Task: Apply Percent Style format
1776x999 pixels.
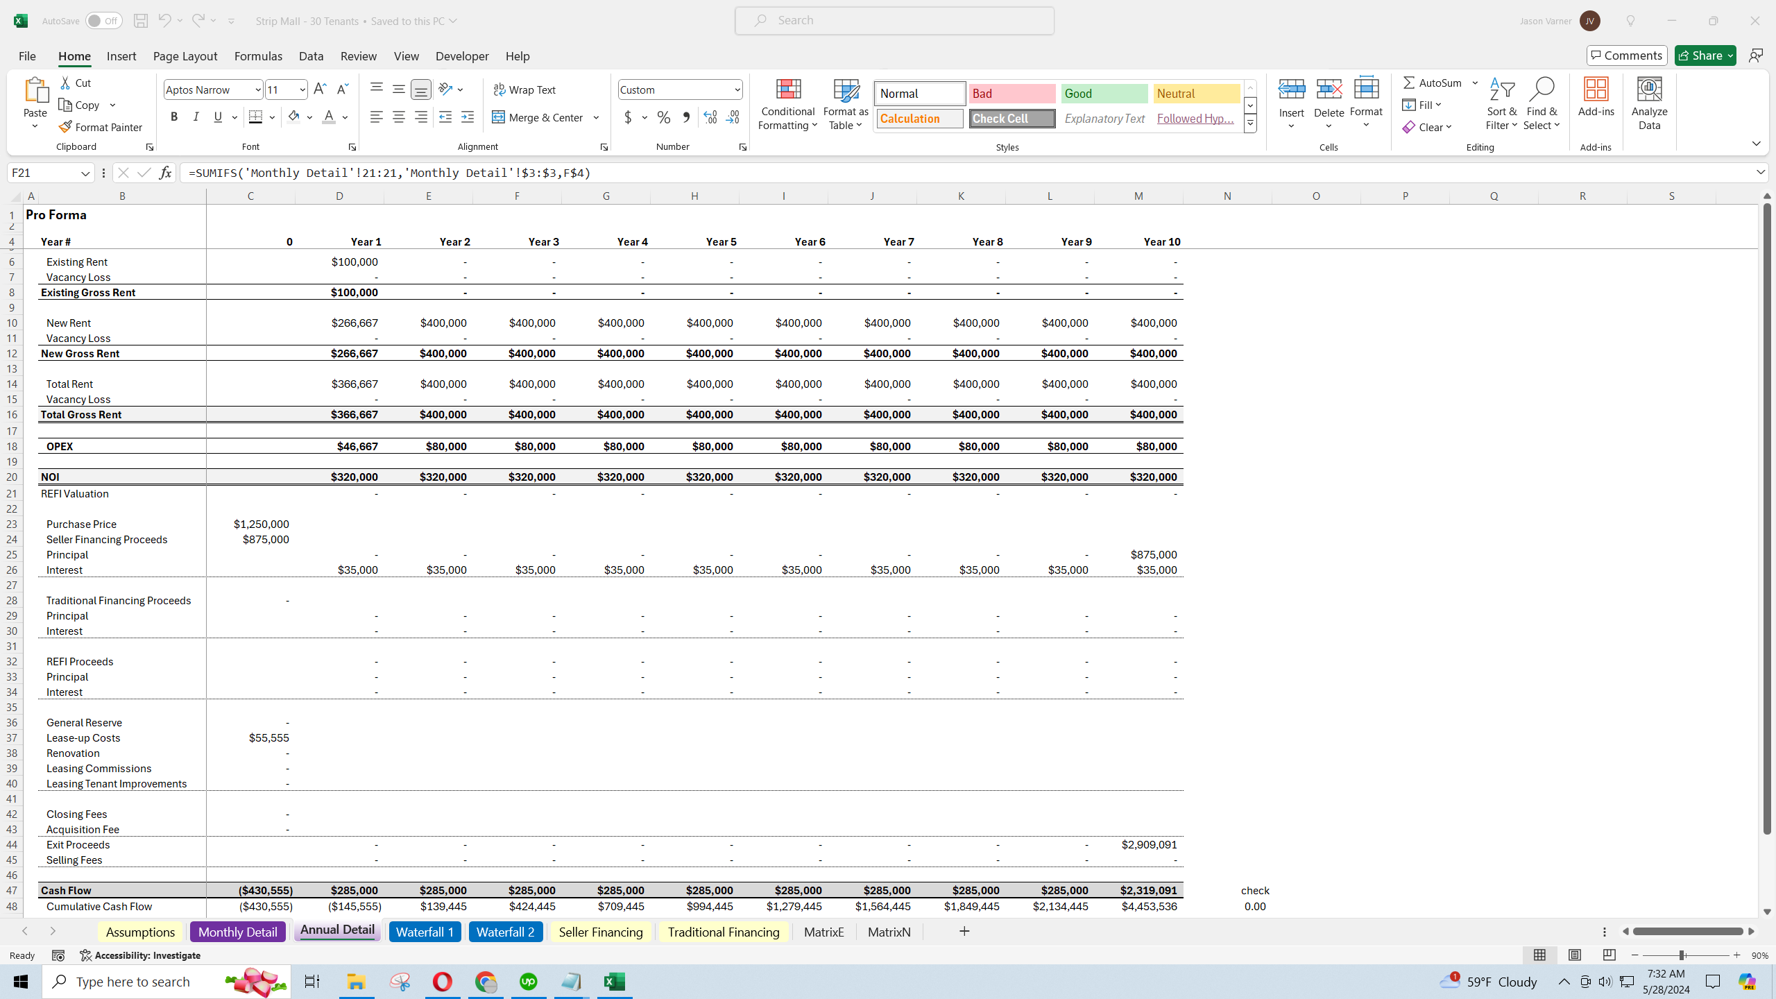Action: click(x=664, y=117)
